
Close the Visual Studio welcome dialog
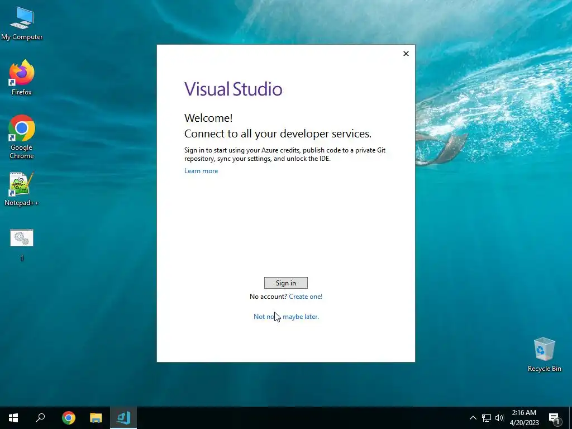point(406,54)
